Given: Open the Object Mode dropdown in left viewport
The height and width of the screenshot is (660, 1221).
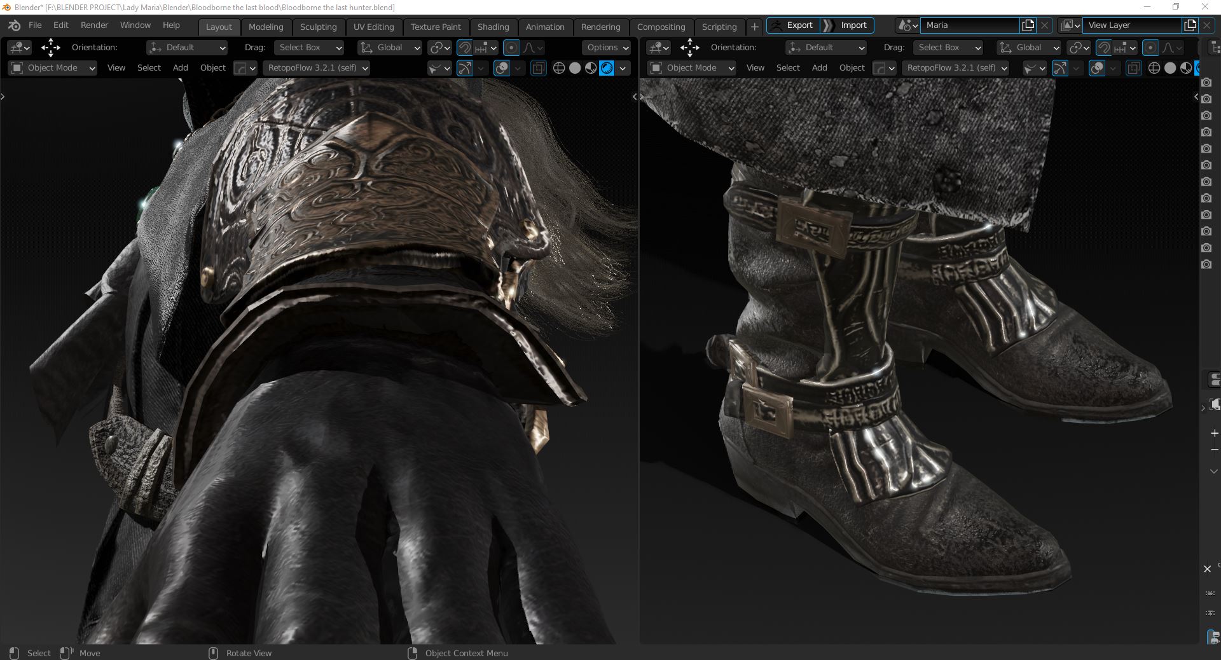Looking at the screenshot, I should point(53,68).
